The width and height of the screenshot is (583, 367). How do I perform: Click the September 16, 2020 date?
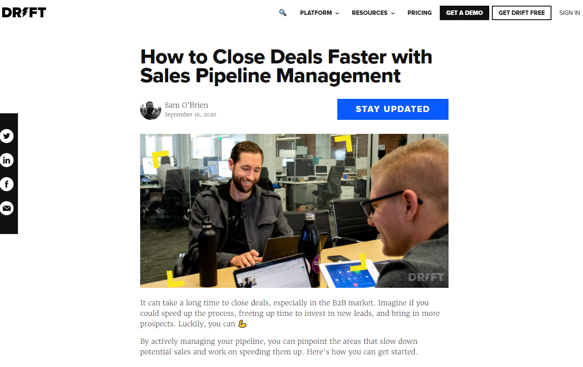pyautogui.click(x=191, y=115)
